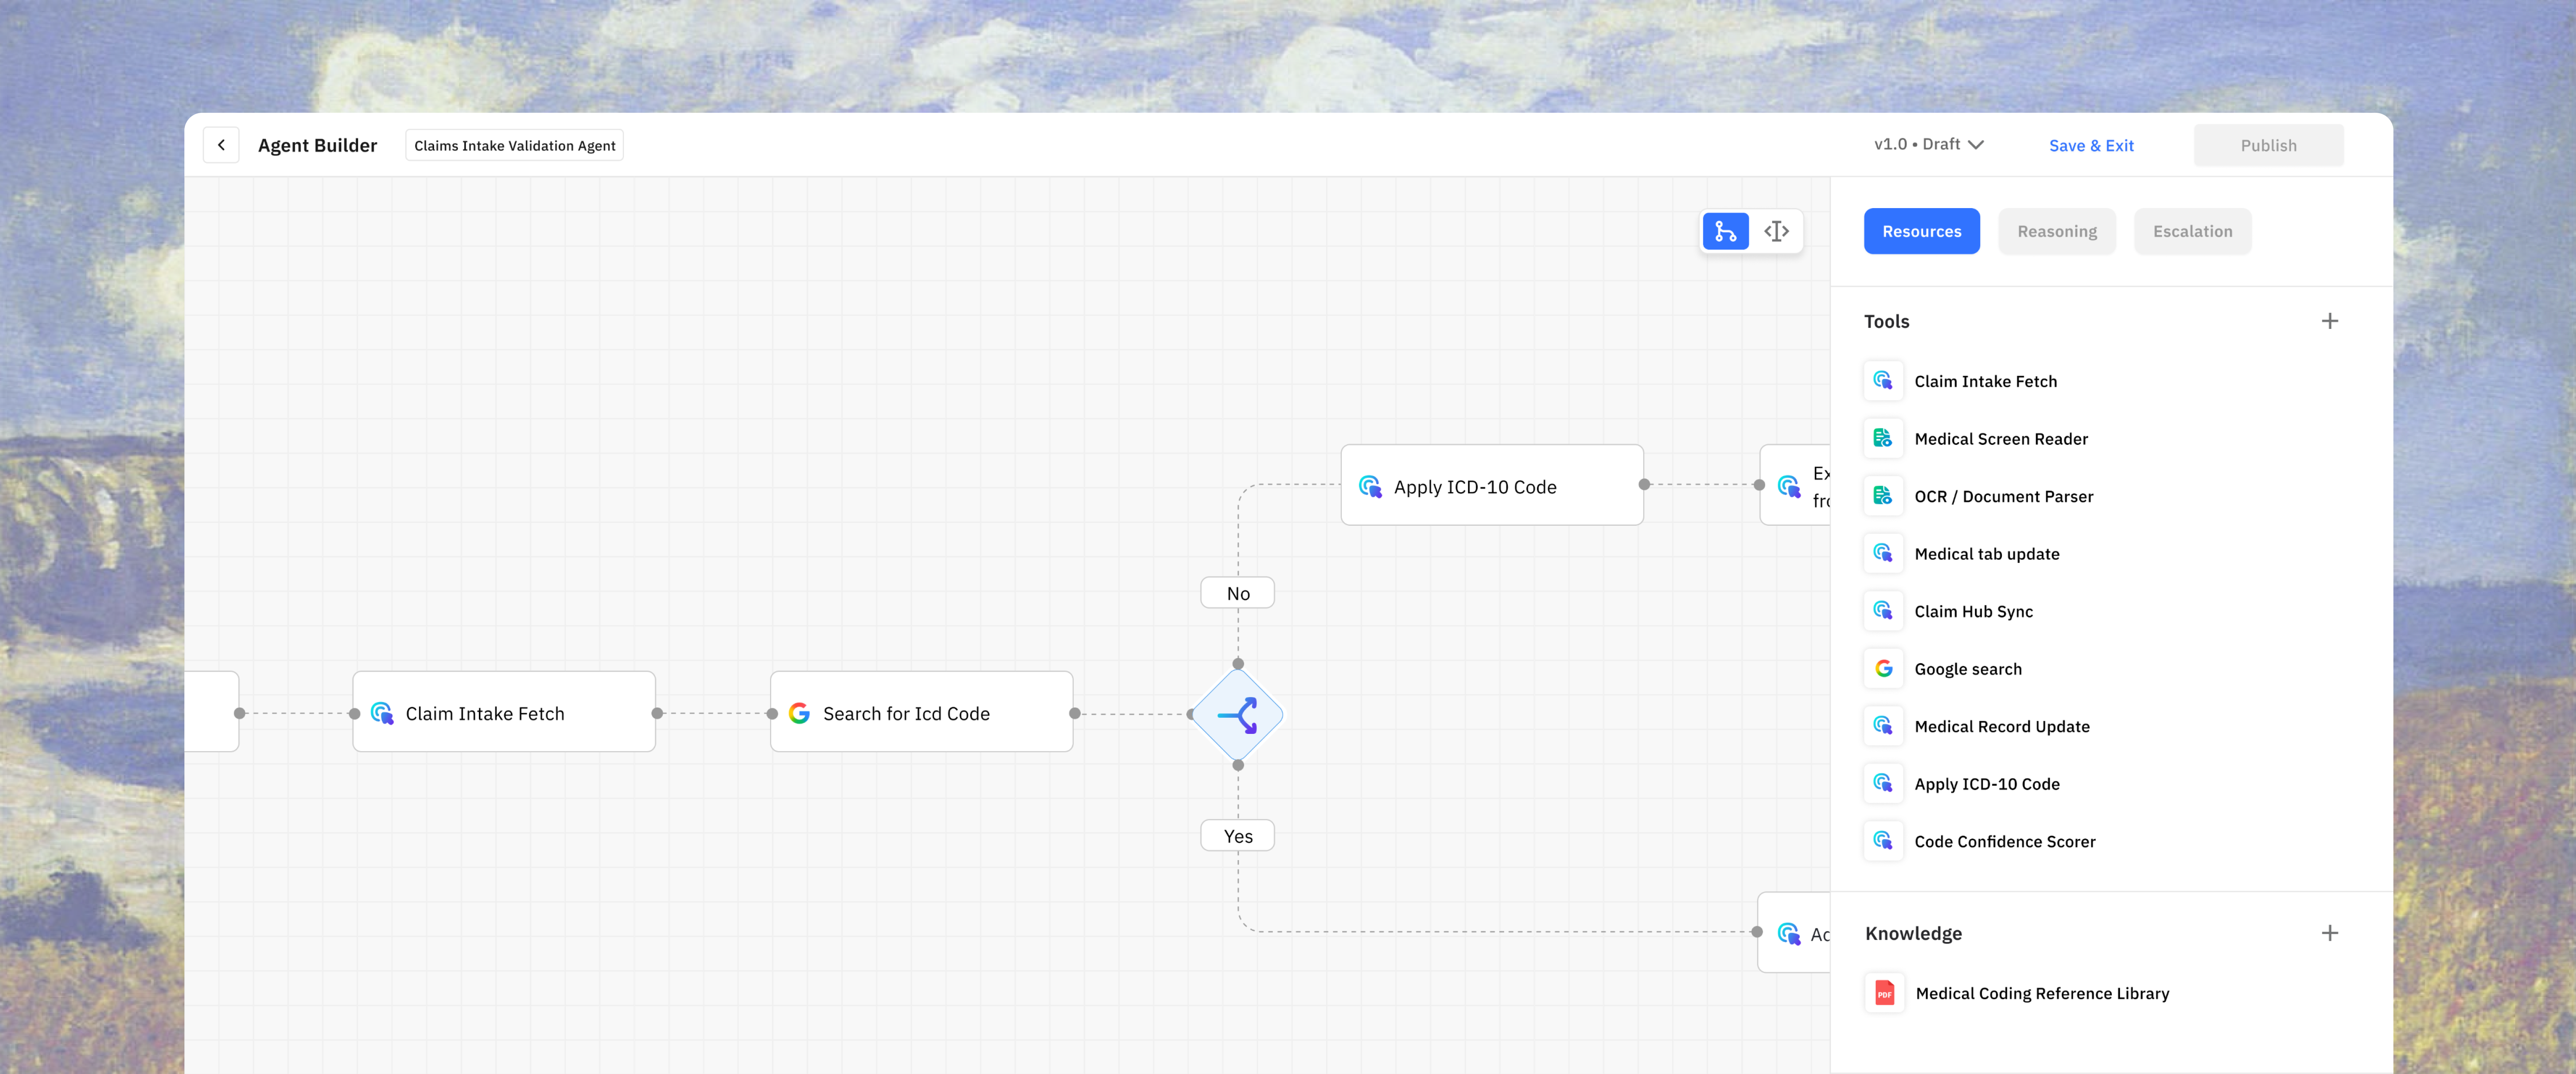Image resolution: width=2576 pixels, height=1074 pixels.
Task: Click the Yes branch label
Action: click(1237, 836)
